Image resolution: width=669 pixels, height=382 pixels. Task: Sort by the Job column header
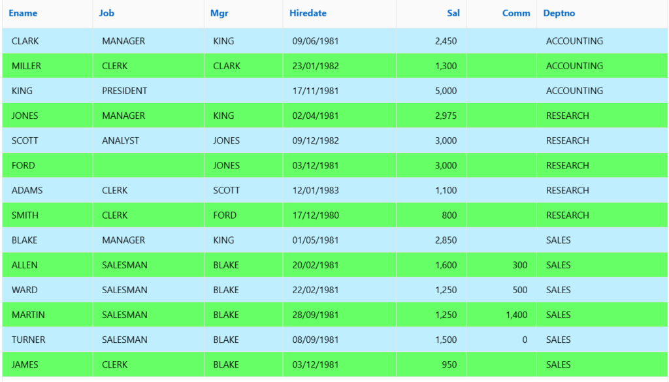click(x=106, y=13)
